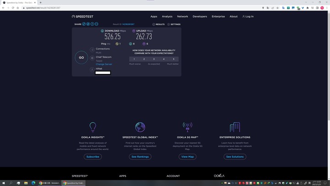Viewport: 330px width, 186px height.
Task: Click the Ookla Insights lightbulb icon
Action: pyautogui.click(x=93, y=127)
